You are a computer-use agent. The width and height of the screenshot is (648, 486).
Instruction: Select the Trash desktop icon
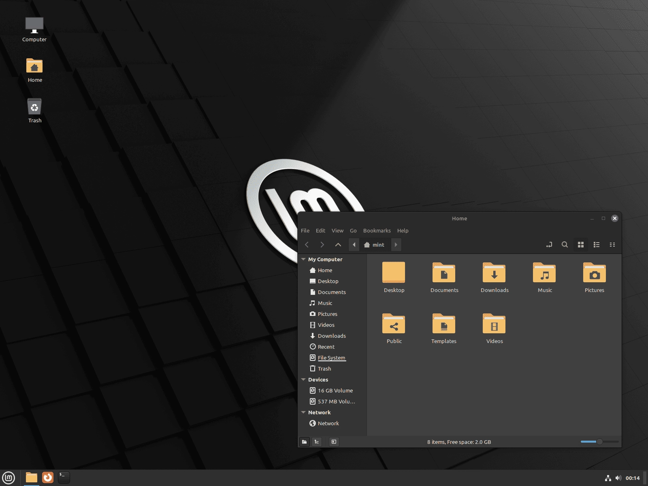pos(34,111)
